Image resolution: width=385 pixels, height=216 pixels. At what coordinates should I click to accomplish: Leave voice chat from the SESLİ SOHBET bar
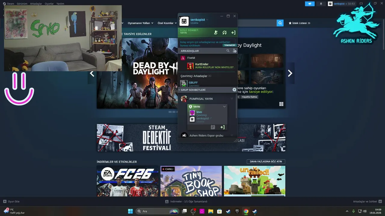233,33
